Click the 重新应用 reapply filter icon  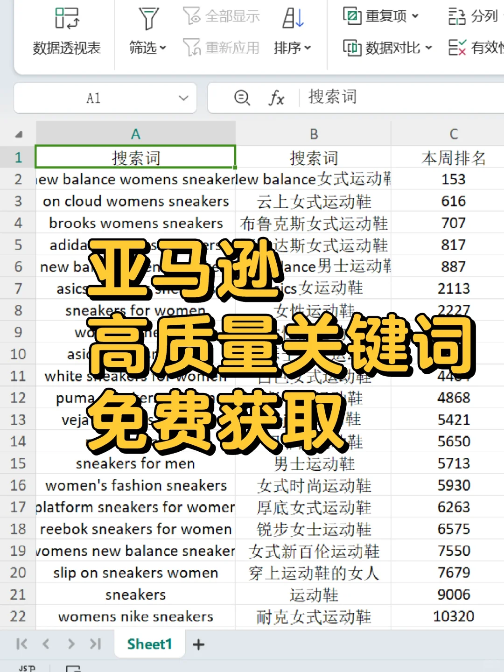(x=191, y=47)
